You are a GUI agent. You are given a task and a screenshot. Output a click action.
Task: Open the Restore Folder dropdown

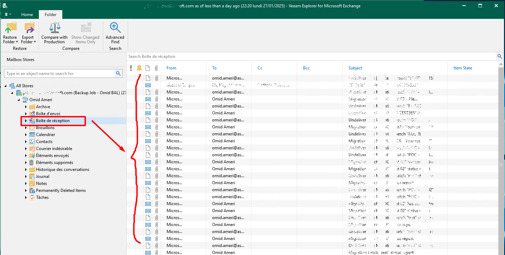click(x=10, y=33)
